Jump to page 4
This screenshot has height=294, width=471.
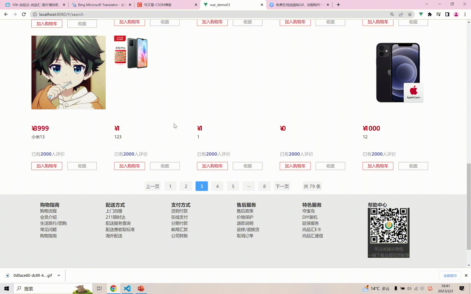pos(217,186)
